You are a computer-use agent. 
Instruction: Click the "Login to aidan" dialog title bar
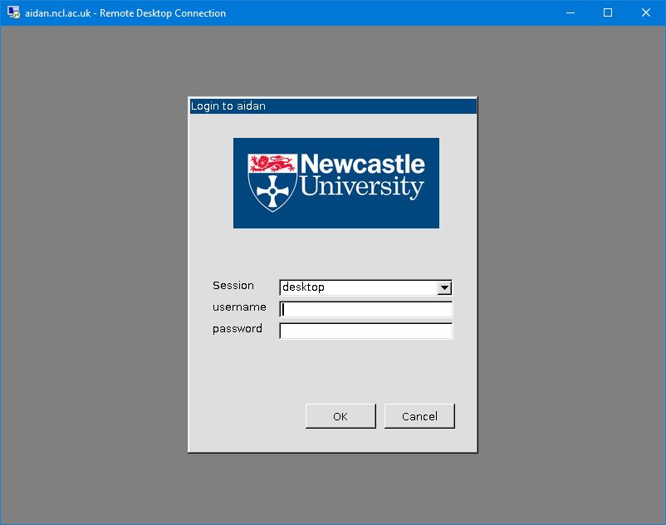coord(332,106)
